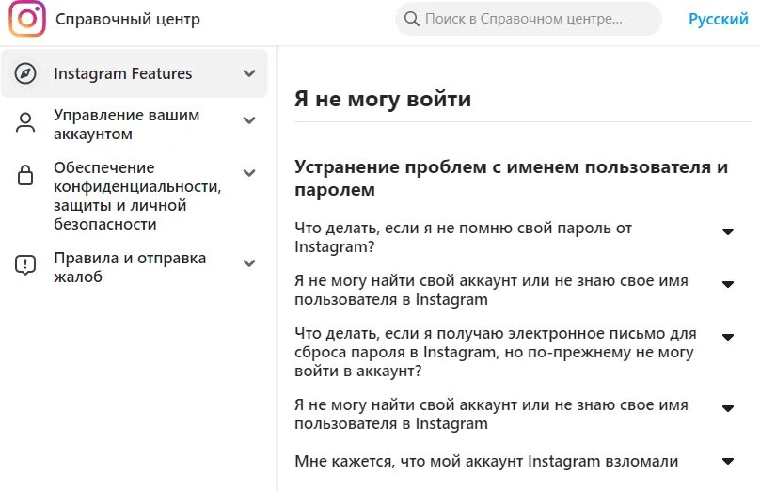Expand arrow for first 'Я не могу найти свой аккаунт' item
Viewport: 760px width, 491px height.
pos(727,284)
